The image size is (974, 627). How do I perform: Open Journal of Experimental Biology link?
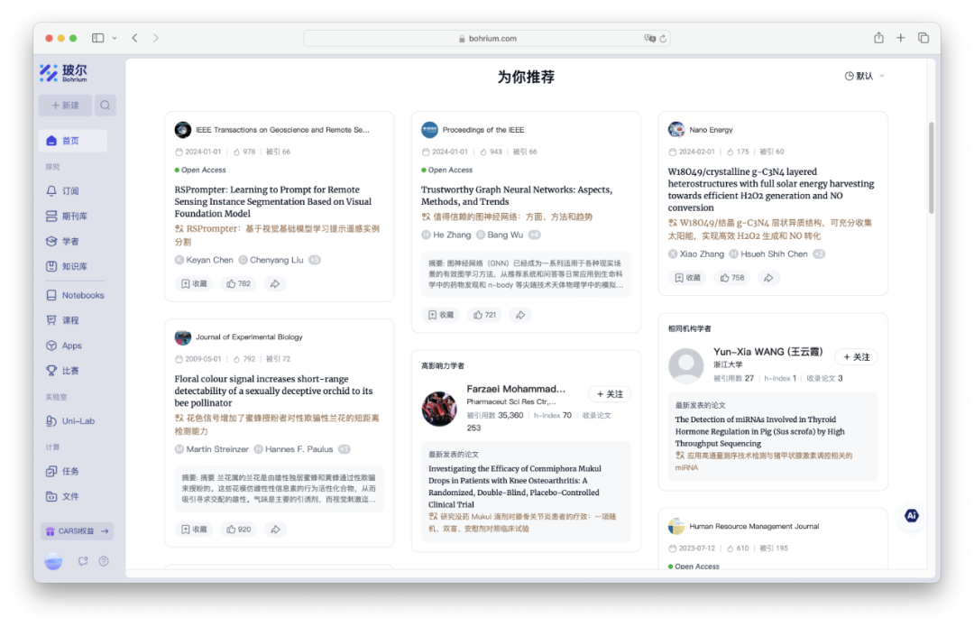click(249, 337)
